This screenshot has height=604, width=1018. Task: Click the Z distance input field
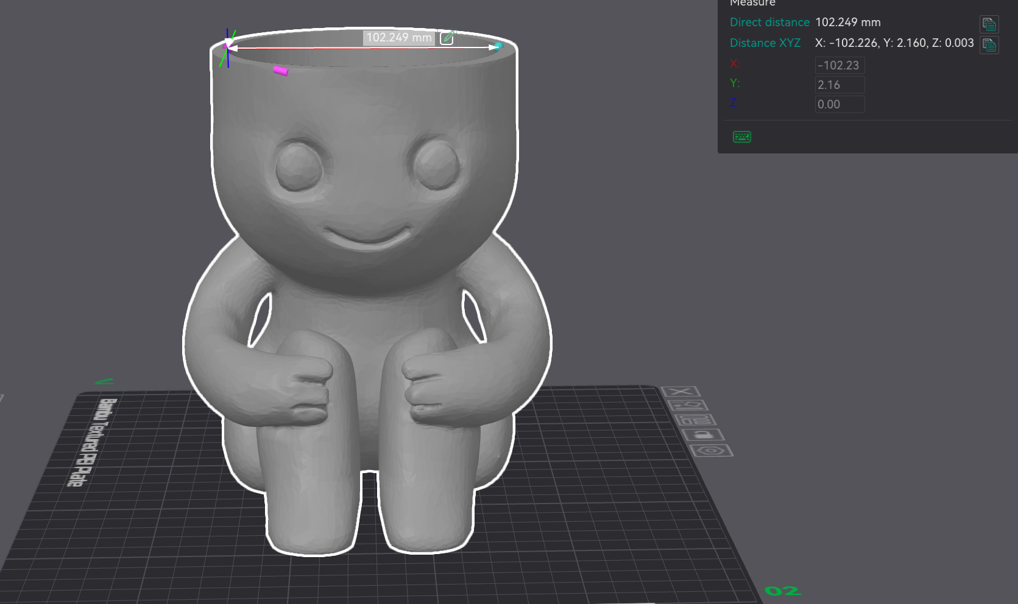[839, 104]
